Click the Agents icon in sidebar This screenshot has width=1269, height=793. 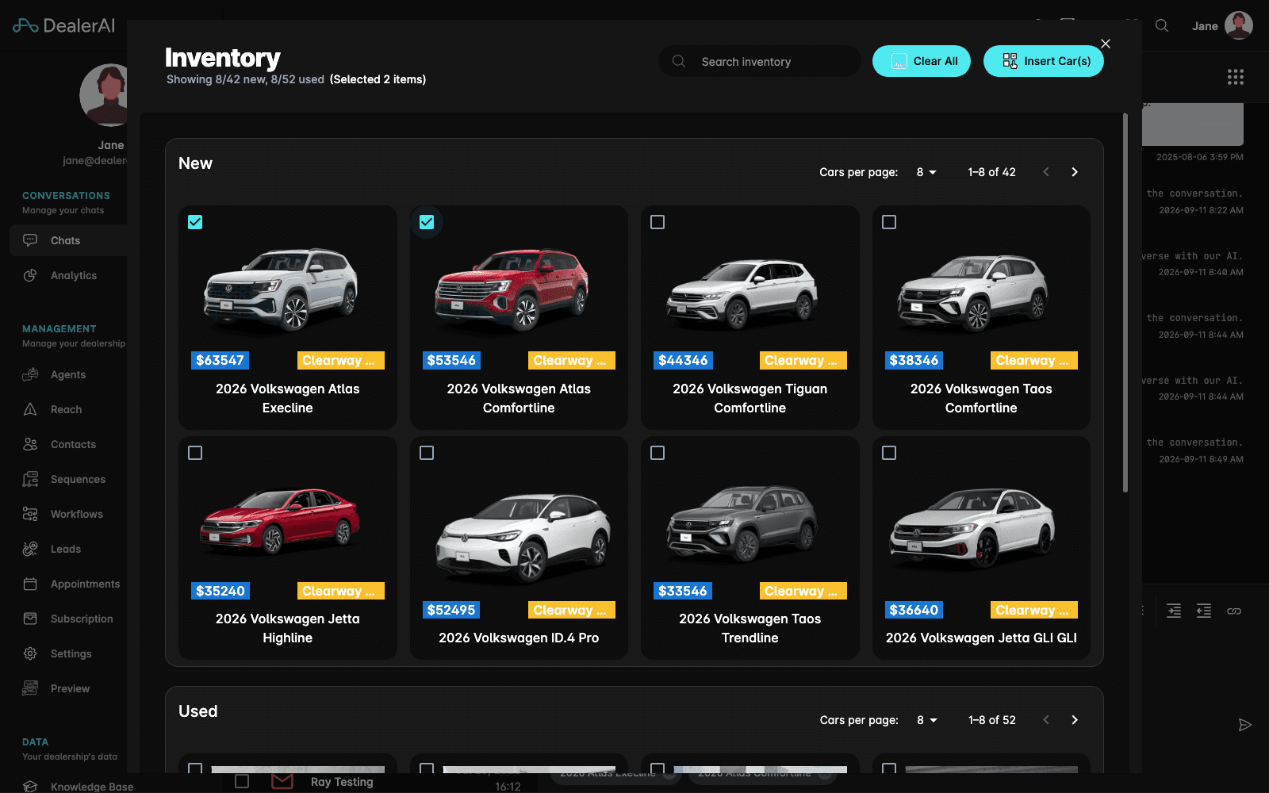30,374
